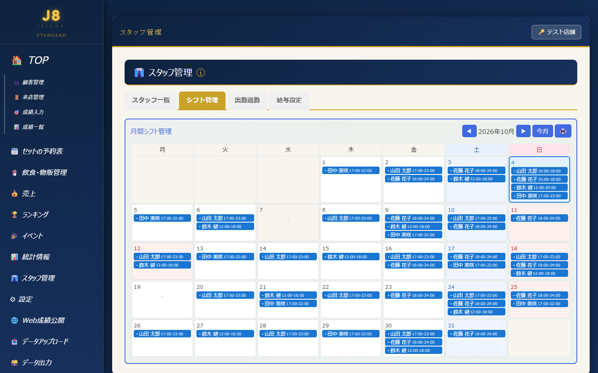Click ランキング trophy icon
Image resolution: width=598 pixels, height=373 pixels.
tap(15, 215)
